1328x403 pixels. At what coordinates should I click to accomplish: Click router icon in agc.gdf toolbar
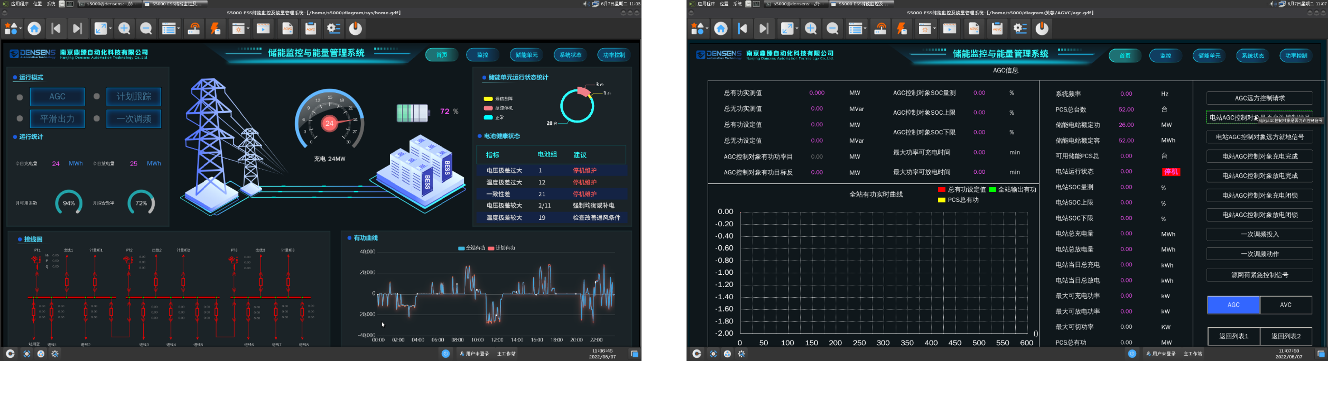881,28
